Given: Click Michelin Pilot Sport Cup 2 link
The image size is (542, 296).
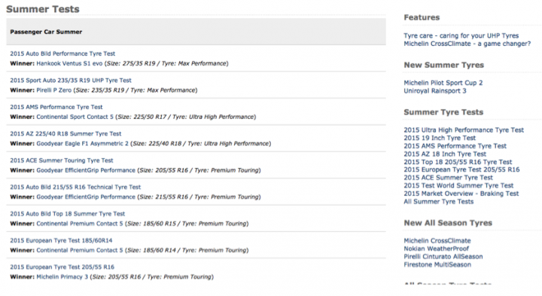Looking at the screenshot, I should click(x=443, y=83).
